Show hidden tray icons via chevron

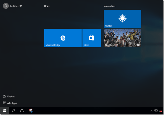point(152,111)
